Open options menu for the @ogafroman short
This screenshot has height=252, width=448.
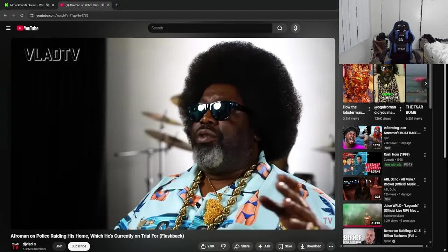tap(400, 109)
